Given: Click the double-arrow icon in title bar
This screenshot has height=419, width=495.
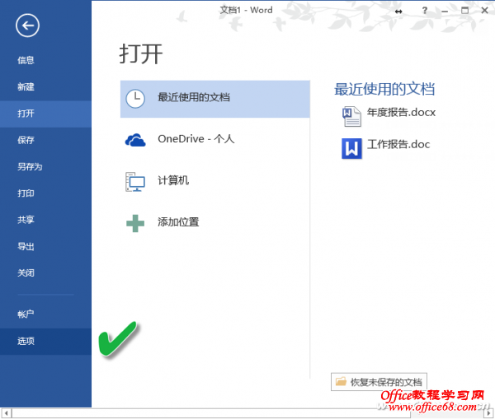Looking at the screenshot, I should (x=398, y=12).
